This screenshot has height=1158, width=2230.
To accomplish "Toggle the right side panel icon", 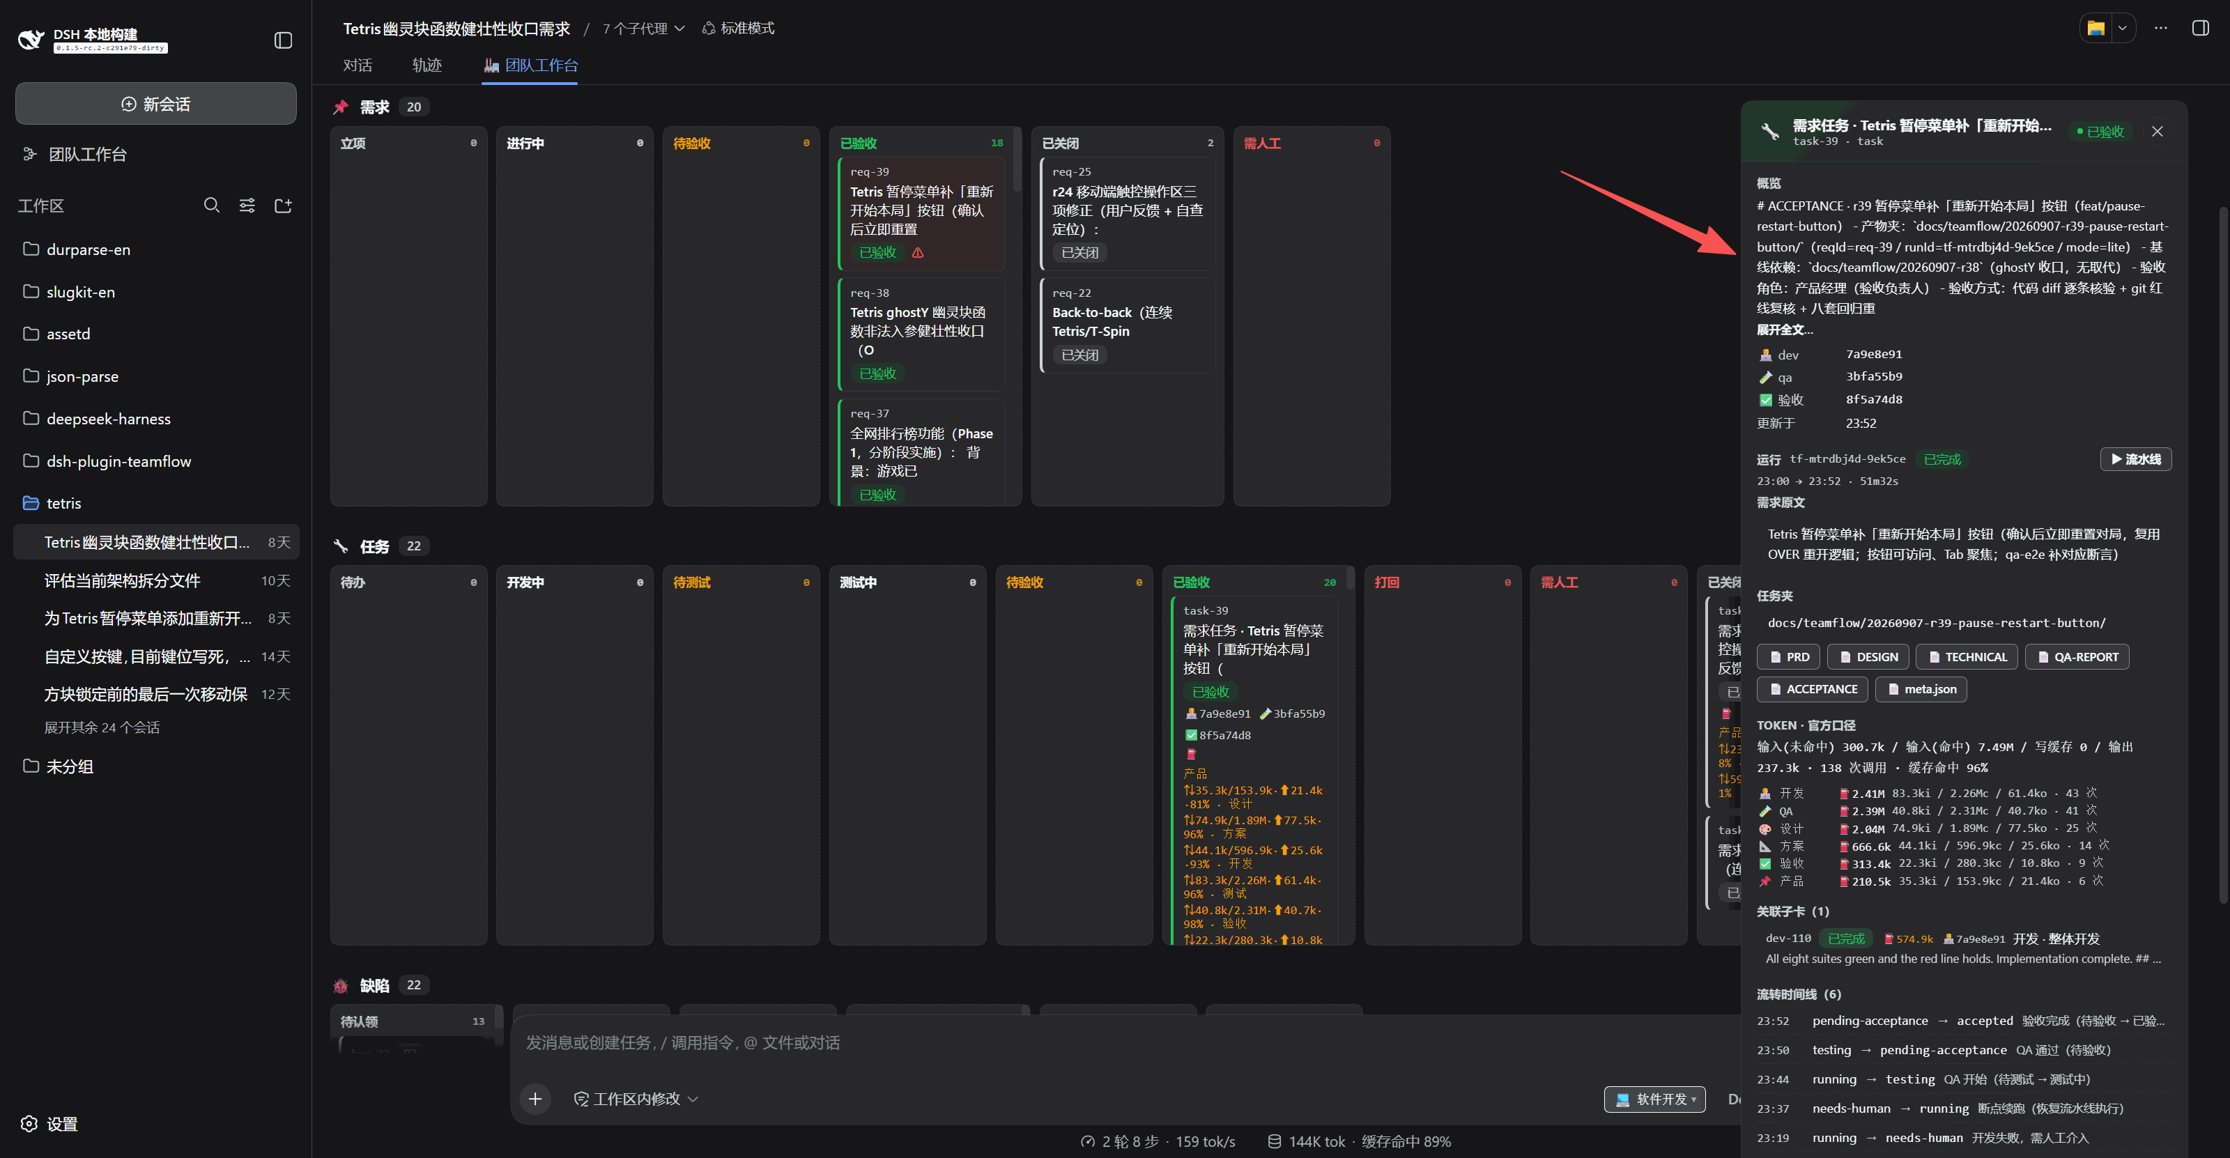I will coord(2200,28).
